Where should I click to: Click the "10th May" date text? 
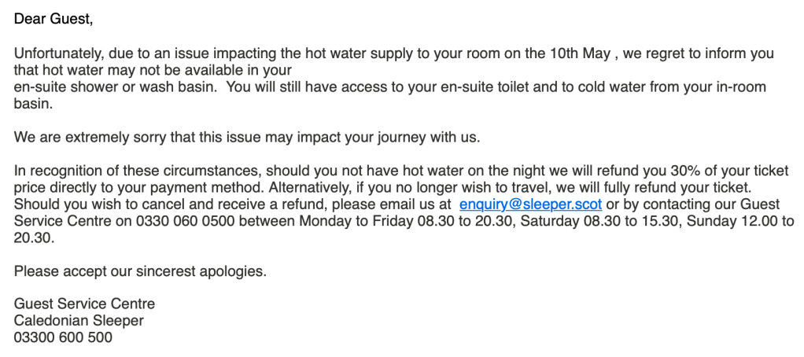click(x=575, y=54)
